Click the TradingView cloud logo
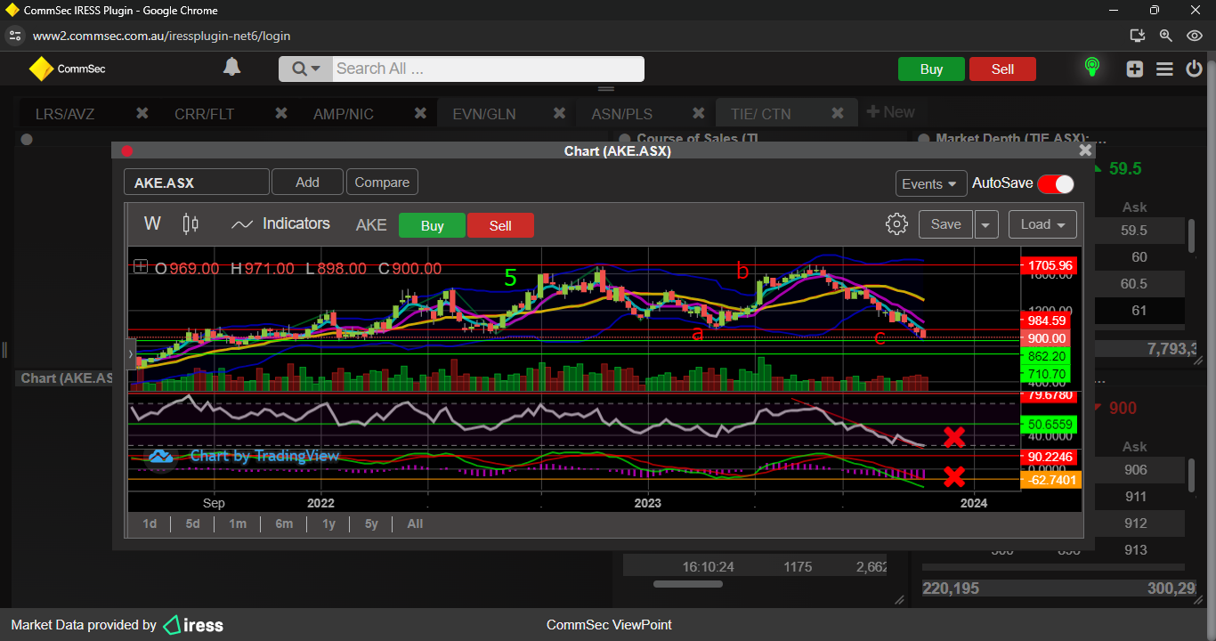The width and height of the screenshot is (1216, 641). point(160,457)
